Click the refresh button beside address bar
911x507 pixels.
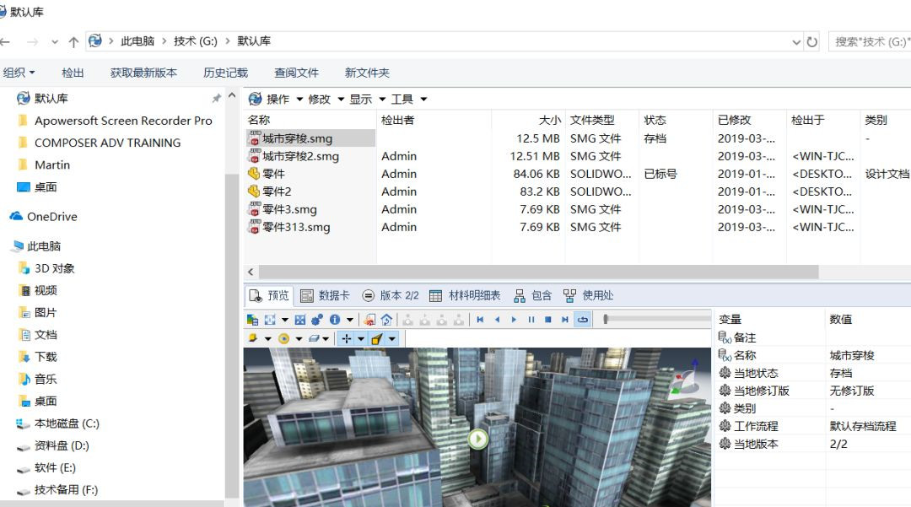coord(811,41)
